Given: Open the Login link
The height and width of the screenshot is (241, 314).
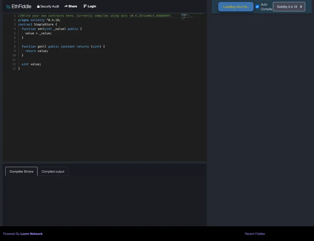Looking at the screenshot, I should (x=90, y=6).
